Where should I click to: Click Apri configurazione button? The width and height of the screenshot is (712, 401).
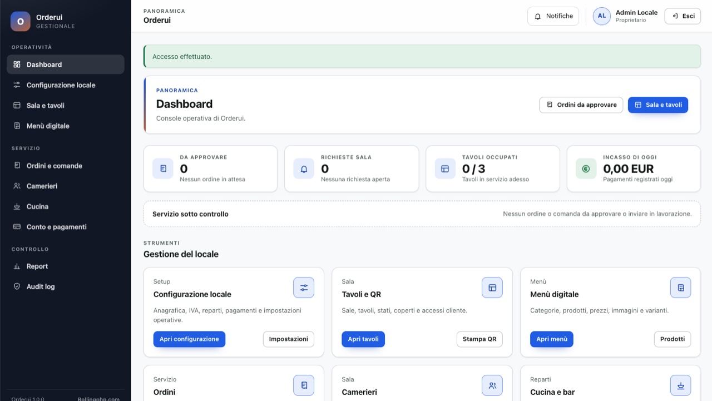[189, 339]
